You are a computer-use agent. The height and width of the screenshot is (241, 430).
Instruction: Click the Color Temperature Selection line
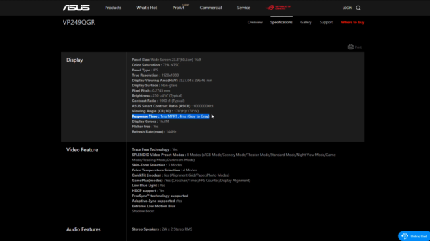point(164,170)
